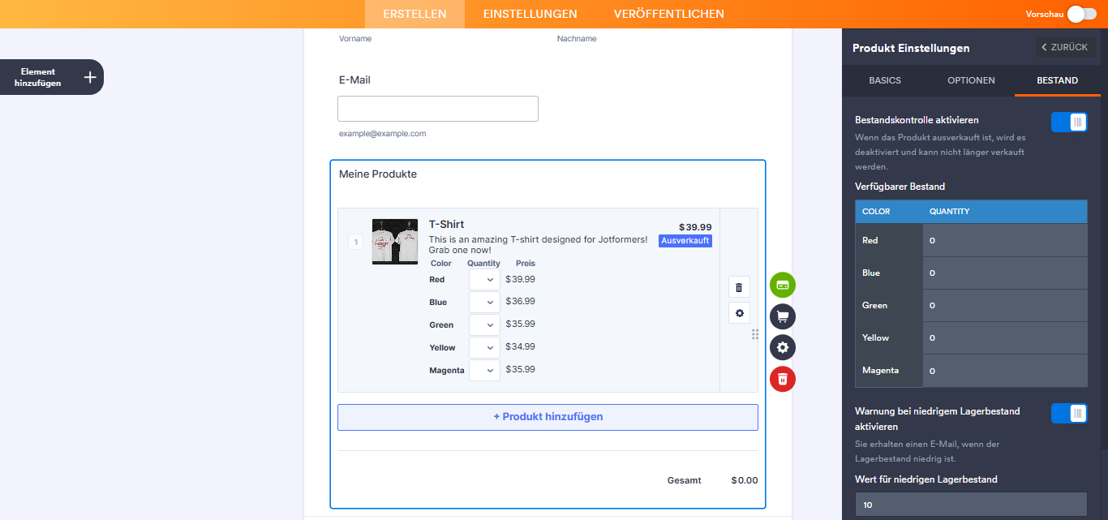Open Magenta quantity dropdown
This screenshot has width=1108, height=520.
point(485,371)
